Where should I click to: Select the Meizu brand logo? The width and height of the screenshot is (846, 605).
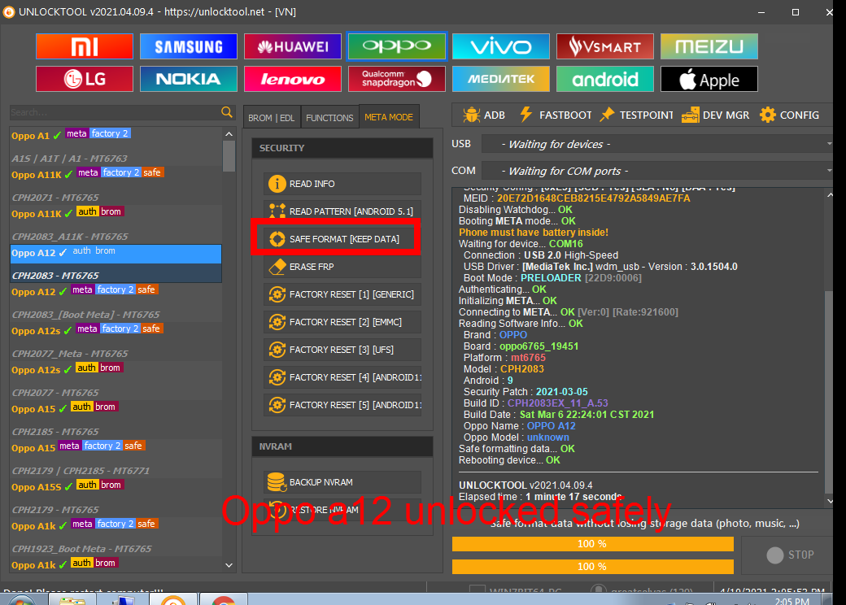coord(709,46)
